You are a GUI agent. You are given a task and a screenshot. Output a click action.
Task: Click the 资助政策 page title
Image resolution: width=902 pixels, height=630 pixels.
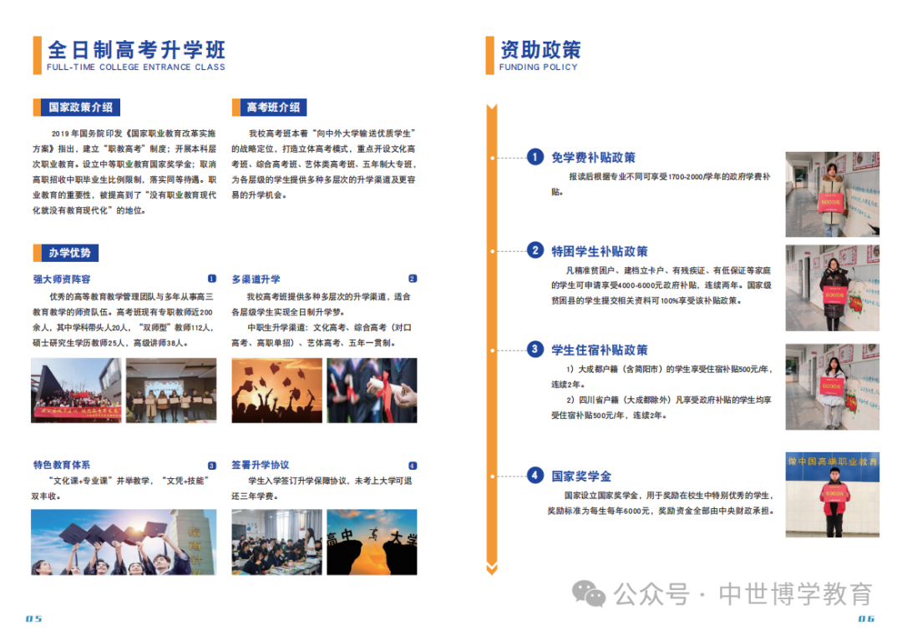[x=540, y=48]
